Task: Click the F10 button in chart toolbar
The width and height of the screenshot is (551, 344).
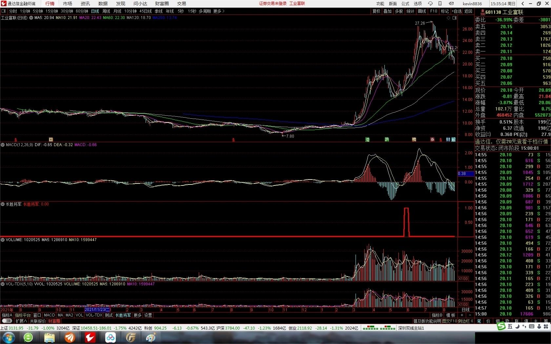Action: tap(434, 11)
